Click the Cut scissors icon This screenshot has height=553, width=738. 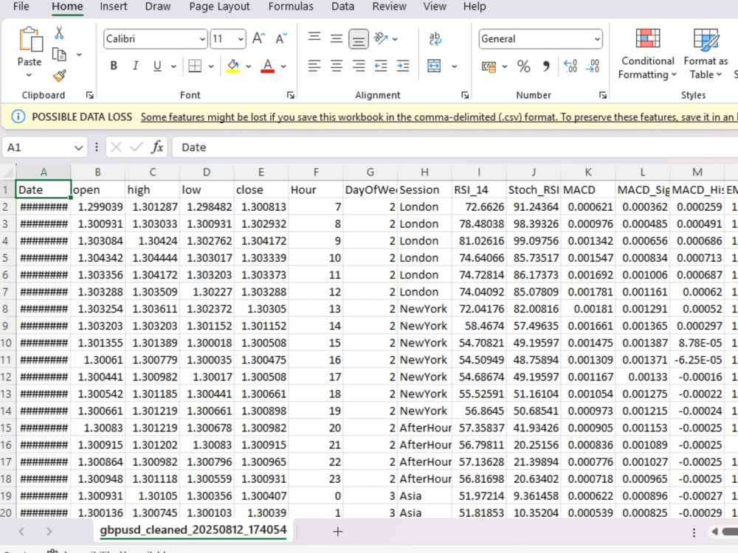59,33
